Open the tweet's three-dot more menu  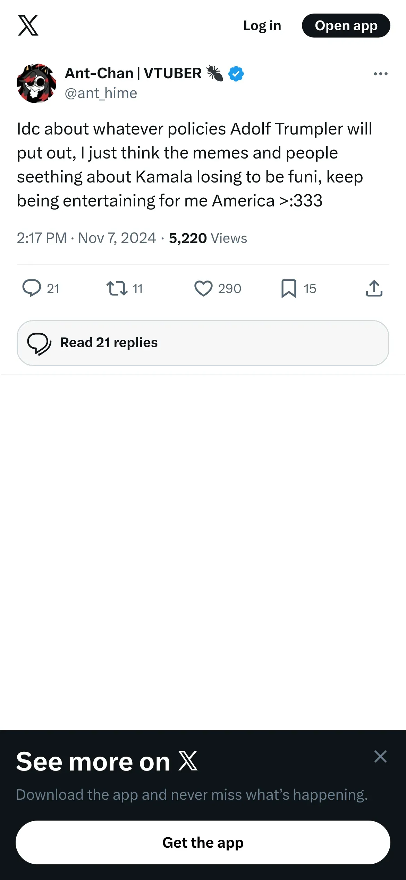click(x=380, y=74)
